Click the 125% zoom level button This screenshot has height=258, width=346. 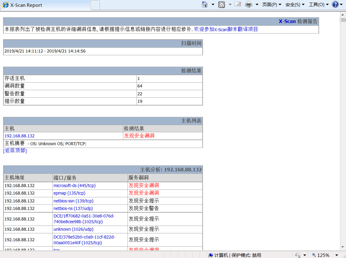[x=320, y=255]
